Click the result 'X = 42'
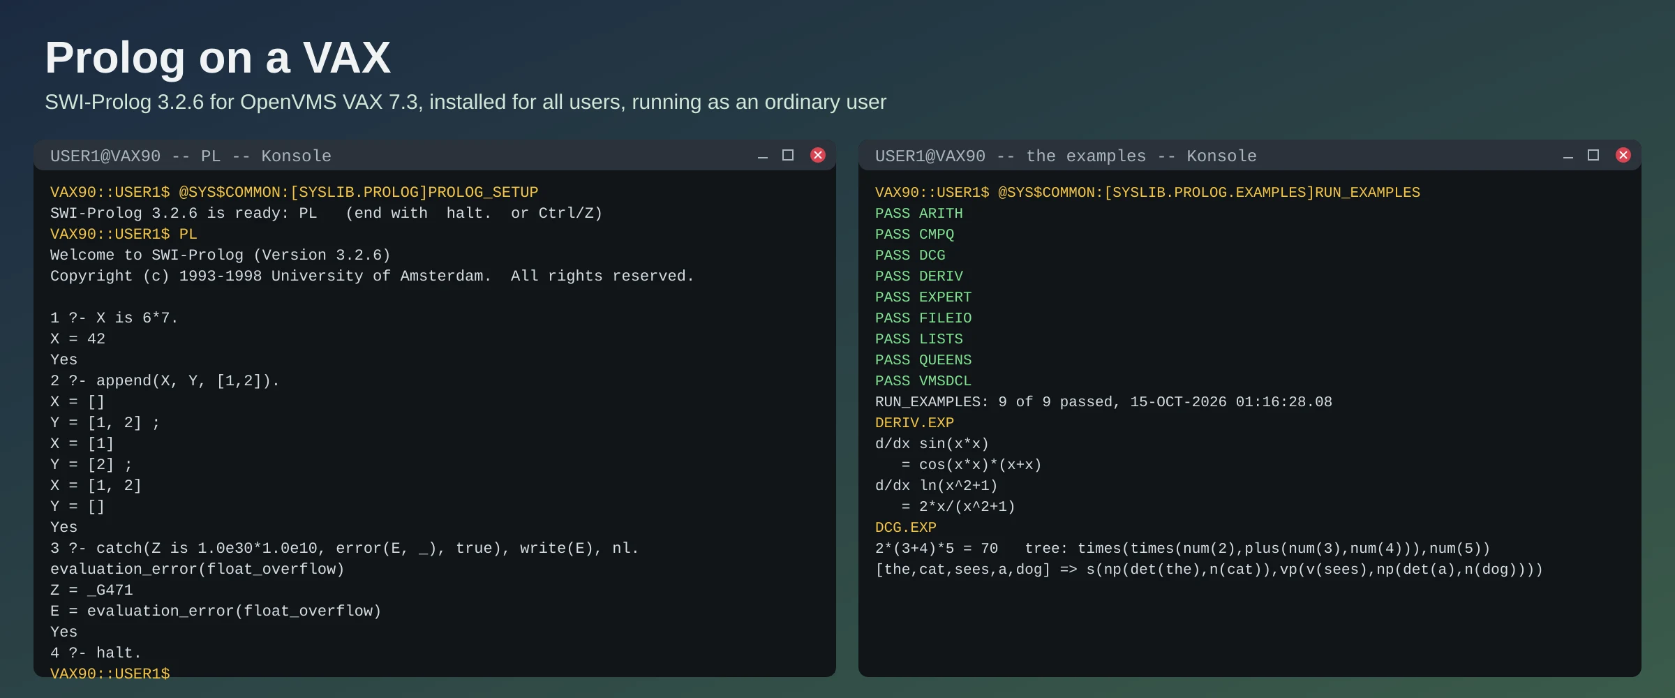Screen dimensions: 1675x698 pos(77,339)
